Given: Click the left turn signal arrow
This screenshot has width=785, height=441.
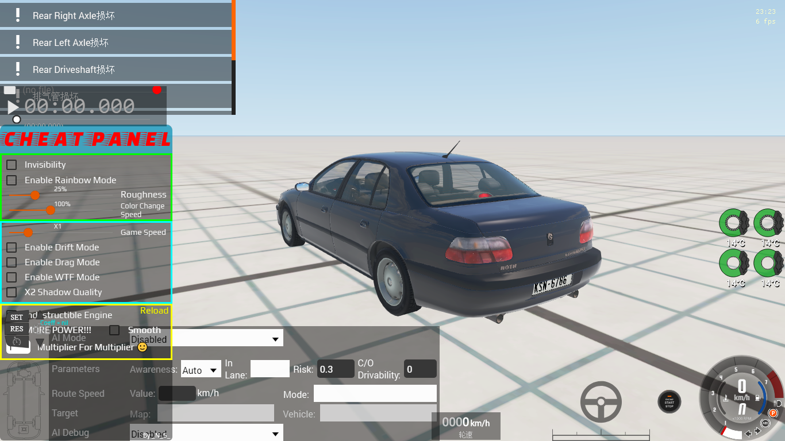Looking at the screenshot, I should point(749,432).
